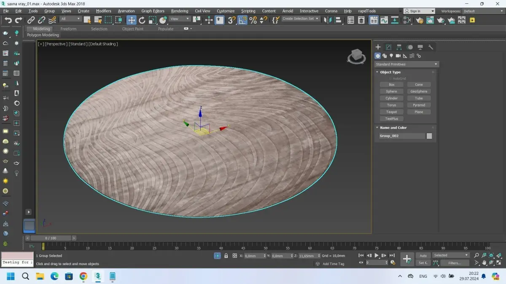Open the Render Setup teapot icon
The image size is (506, 284).
(419, 20)
